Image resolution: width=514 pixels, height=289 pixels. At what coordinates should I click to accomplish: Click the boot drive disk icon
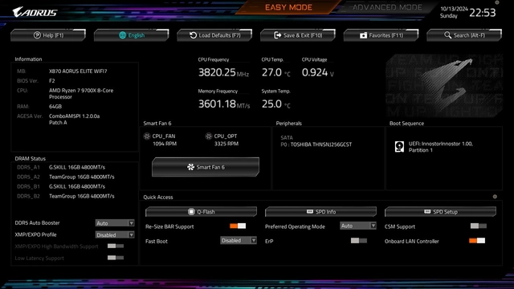(x=399, y=146)
